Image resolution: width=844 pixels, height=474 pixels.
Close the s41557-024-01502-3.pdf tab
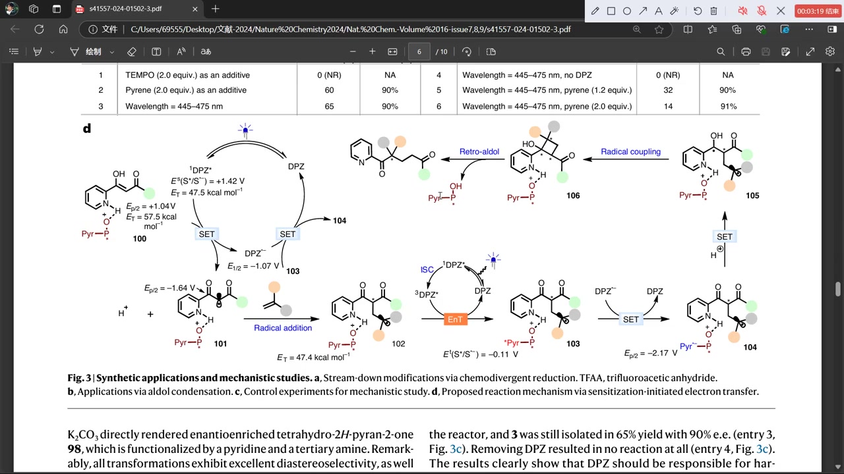(x=195, y=9)
